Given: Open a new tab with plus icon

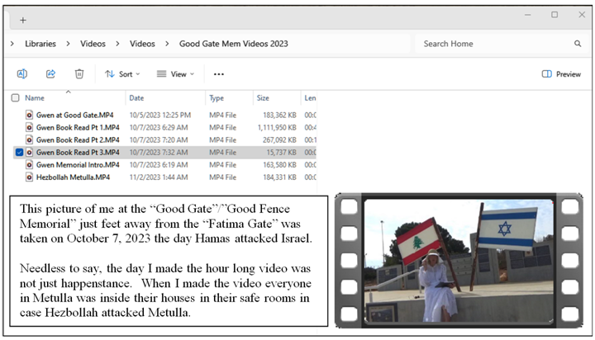Looking at the screenshot, I should [22, 19].
